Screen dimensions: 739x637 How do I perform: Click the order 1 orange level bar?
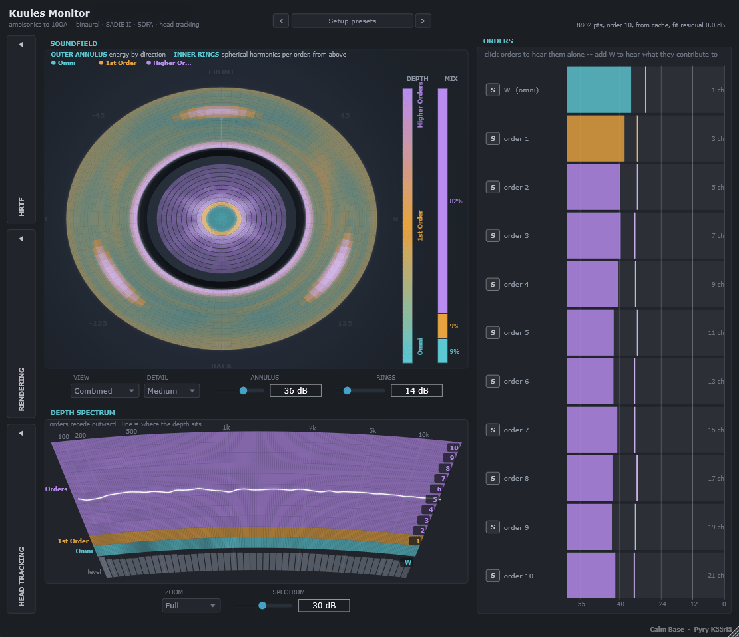tap(595, 138)
